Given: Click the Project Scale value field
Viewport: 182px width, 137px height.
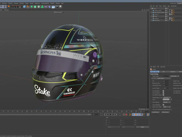Looking at the screenshot, I should point(166,76).
